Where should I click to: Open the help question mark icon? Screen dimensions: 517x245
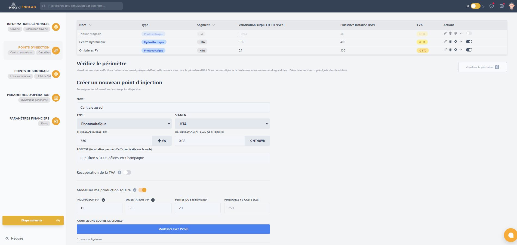(491, 6)
